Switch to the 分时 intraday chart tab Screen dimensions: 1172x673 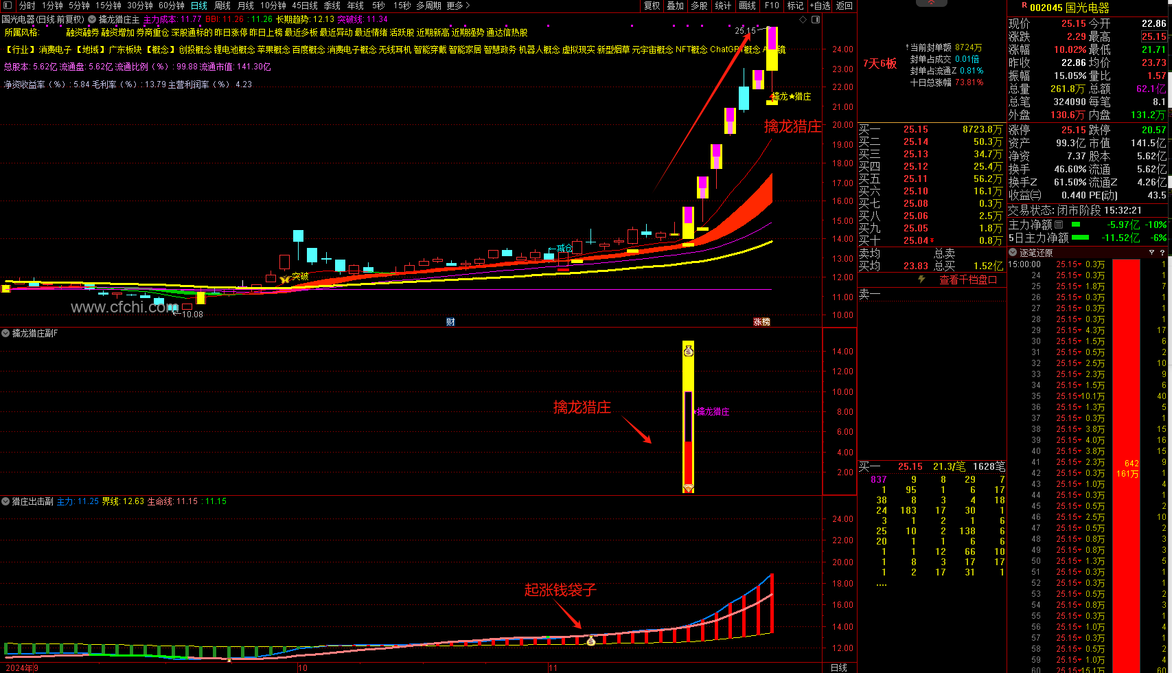click(27, 5)
